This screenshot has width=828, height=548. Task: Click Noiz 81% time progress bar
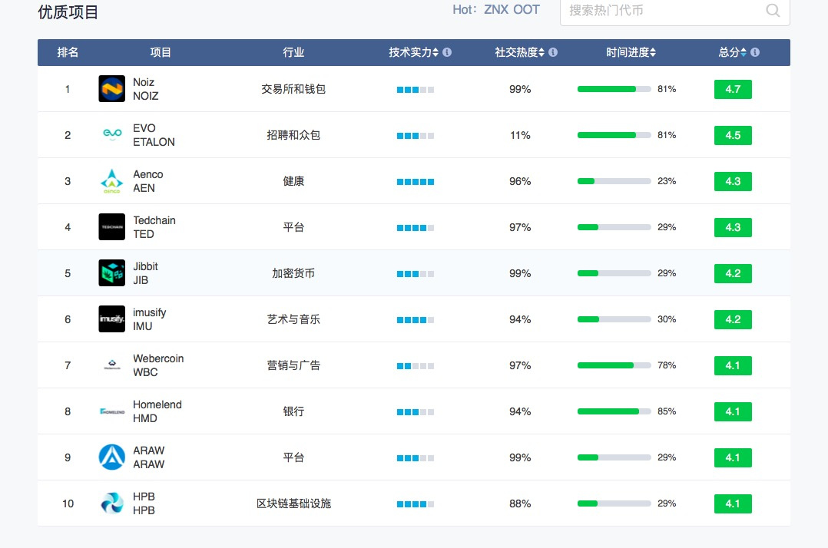(614, 89)
